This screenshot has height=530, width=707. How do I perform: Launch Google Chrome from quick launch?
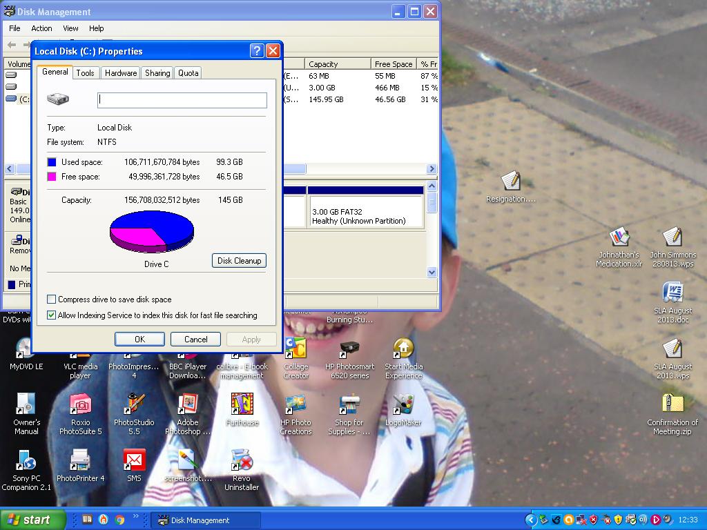click(119, 520)
